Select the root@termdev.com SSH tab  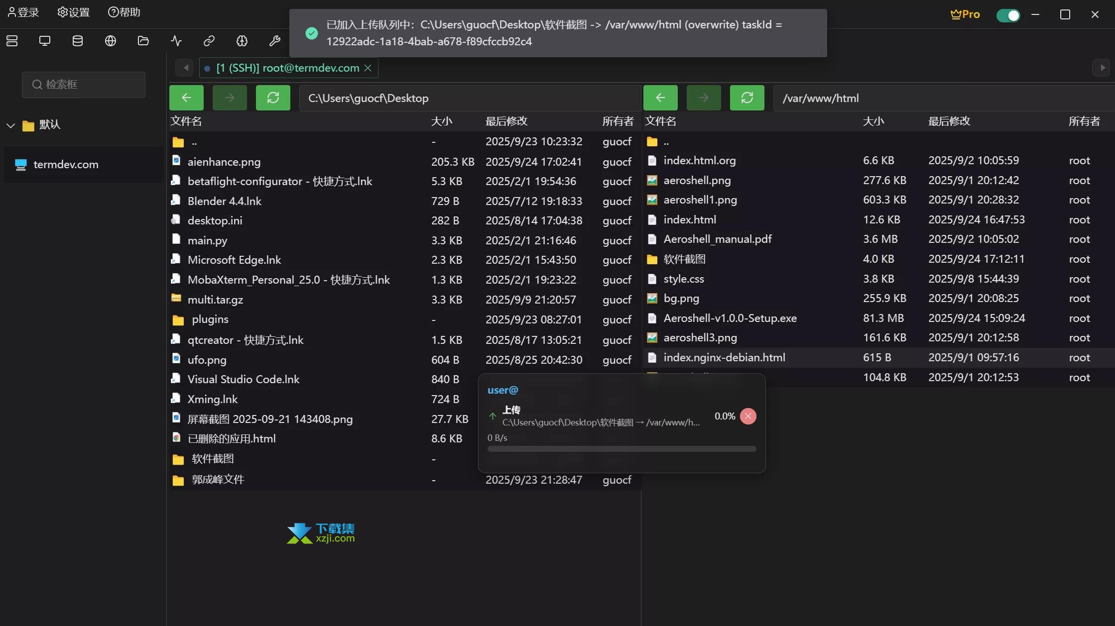tap(288, 68)
